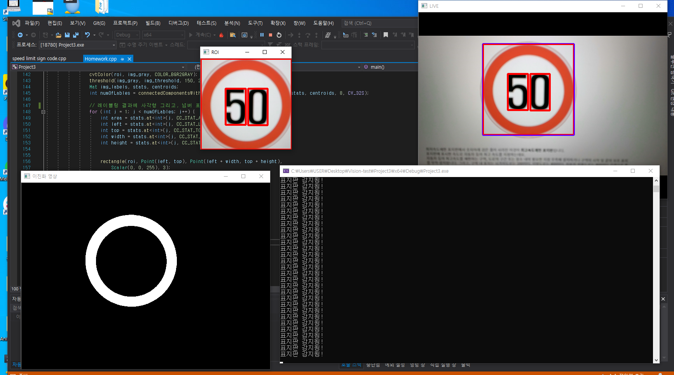Close the Homework.cpp tab
Viewport: 674px width, 375px height.
coord(129,59)
